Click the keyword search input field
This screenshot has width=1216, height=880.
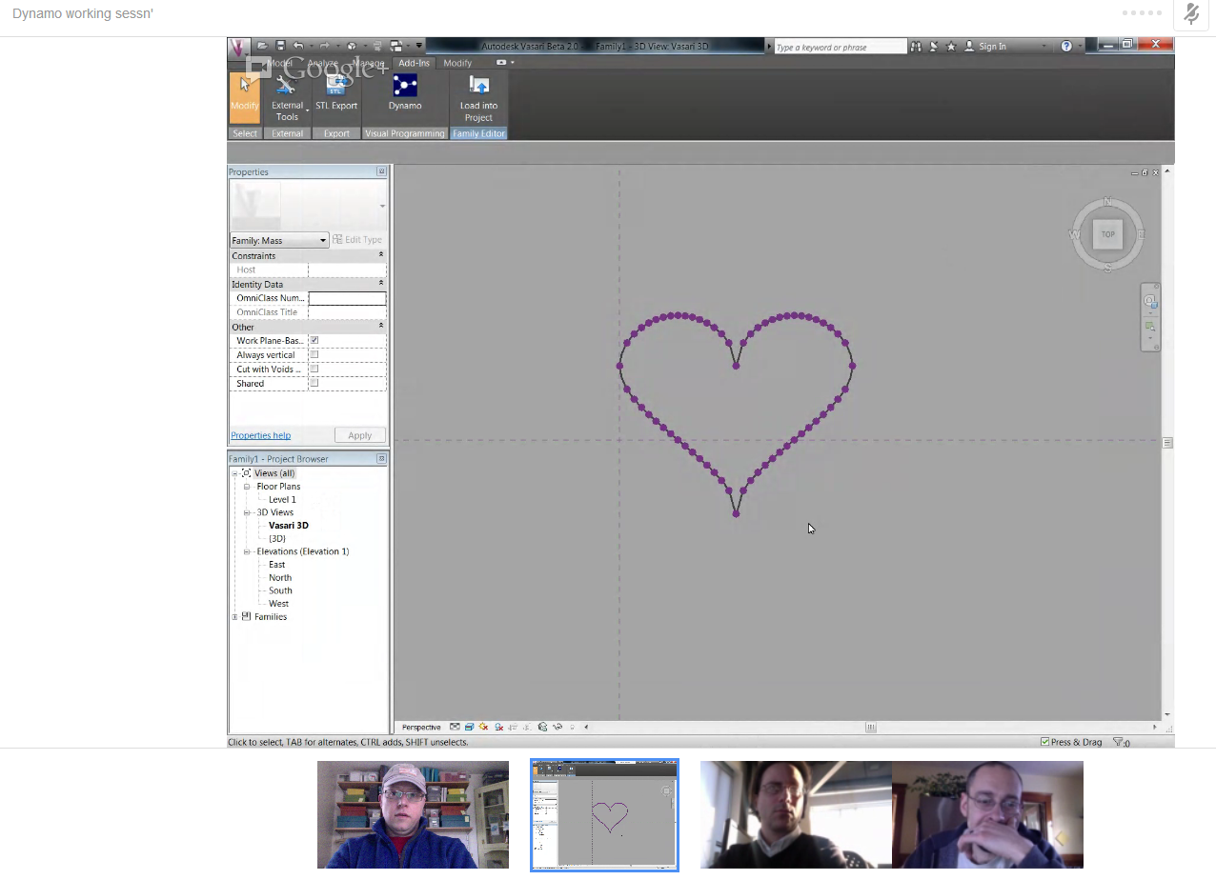pyautogui.click(x=839, y=47)
